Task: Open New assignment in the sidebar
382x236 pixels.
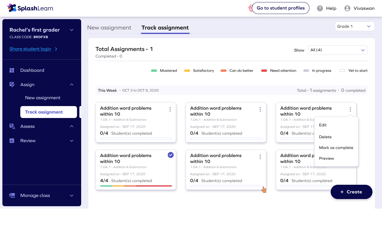Action: tap(43, 98)
